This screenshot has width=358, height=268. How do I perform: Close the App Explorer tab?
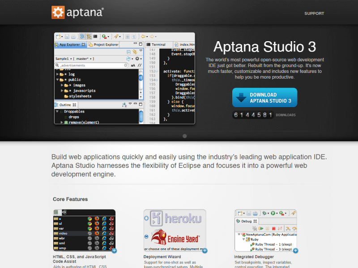click(x=83, y=44)
